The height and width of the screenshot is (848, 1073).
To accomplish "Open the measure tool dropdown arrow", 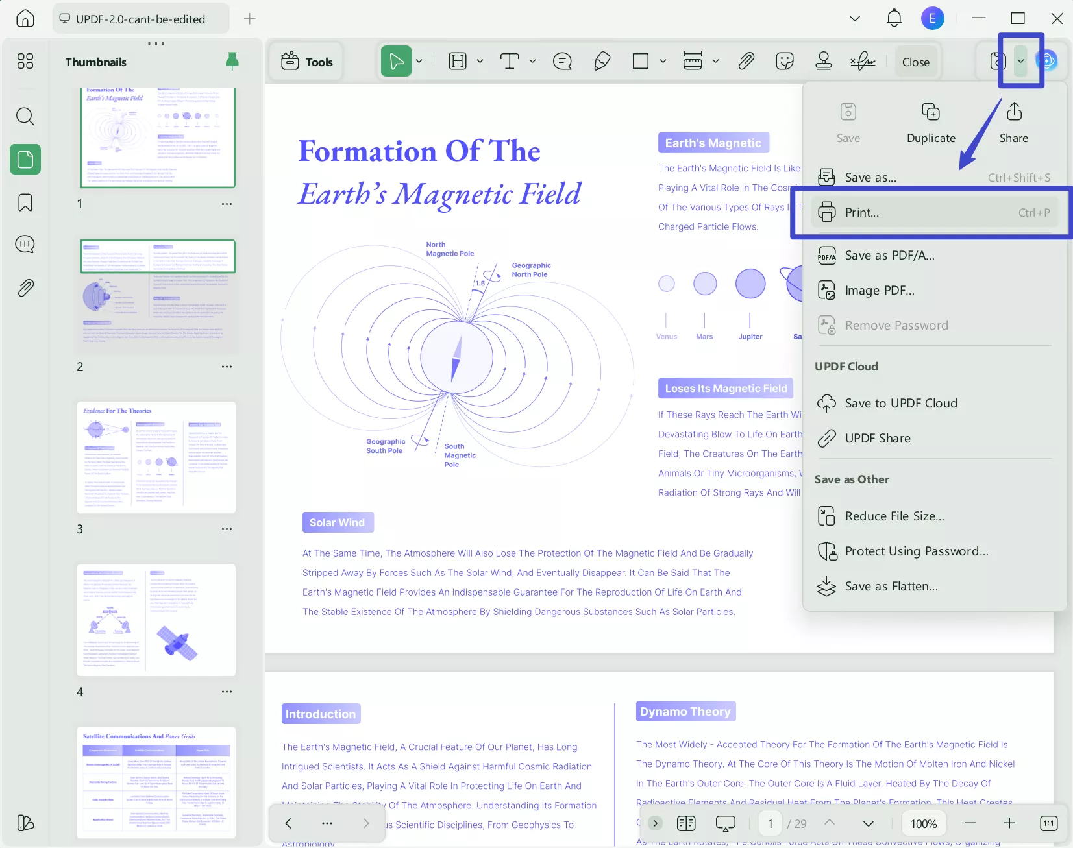I will coord(715,61).
